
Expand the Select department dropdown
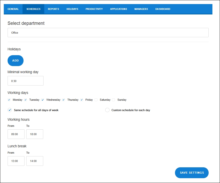108,33
